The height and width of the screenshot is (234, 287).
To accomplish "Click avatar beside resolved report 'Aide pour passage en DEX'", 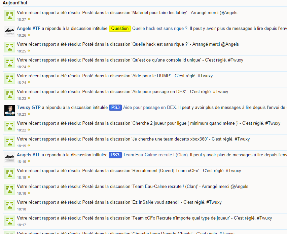I will click(x=10, y=94).
